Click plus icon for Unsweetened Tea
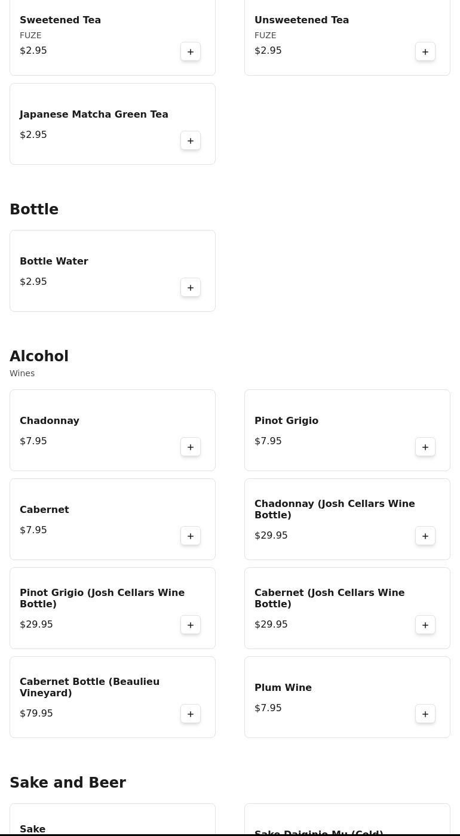This screenshot has height=836, width=460. tap(425, 52)
